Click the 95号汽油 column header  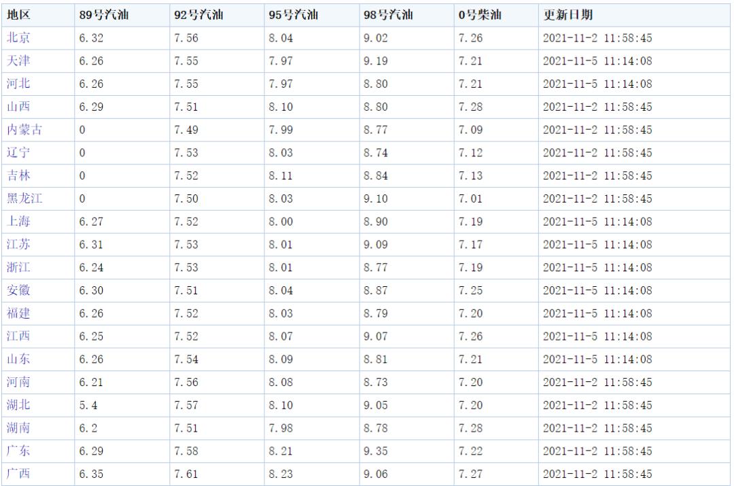[x=294, y=15]
